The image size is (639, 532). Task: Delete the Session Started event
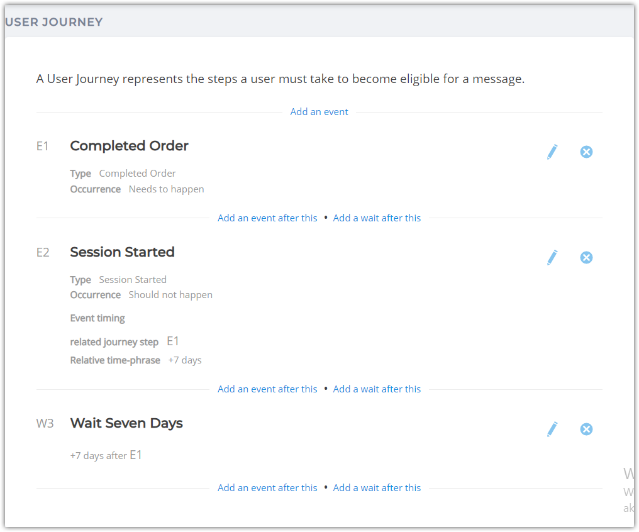[x=586, y=257]
